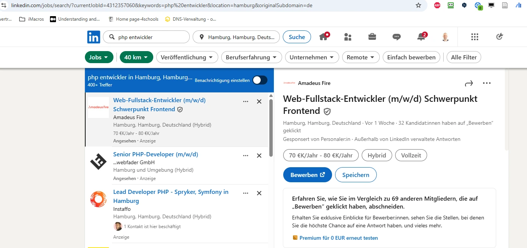Open the 40 km distance dropdown

coord(136,57)
